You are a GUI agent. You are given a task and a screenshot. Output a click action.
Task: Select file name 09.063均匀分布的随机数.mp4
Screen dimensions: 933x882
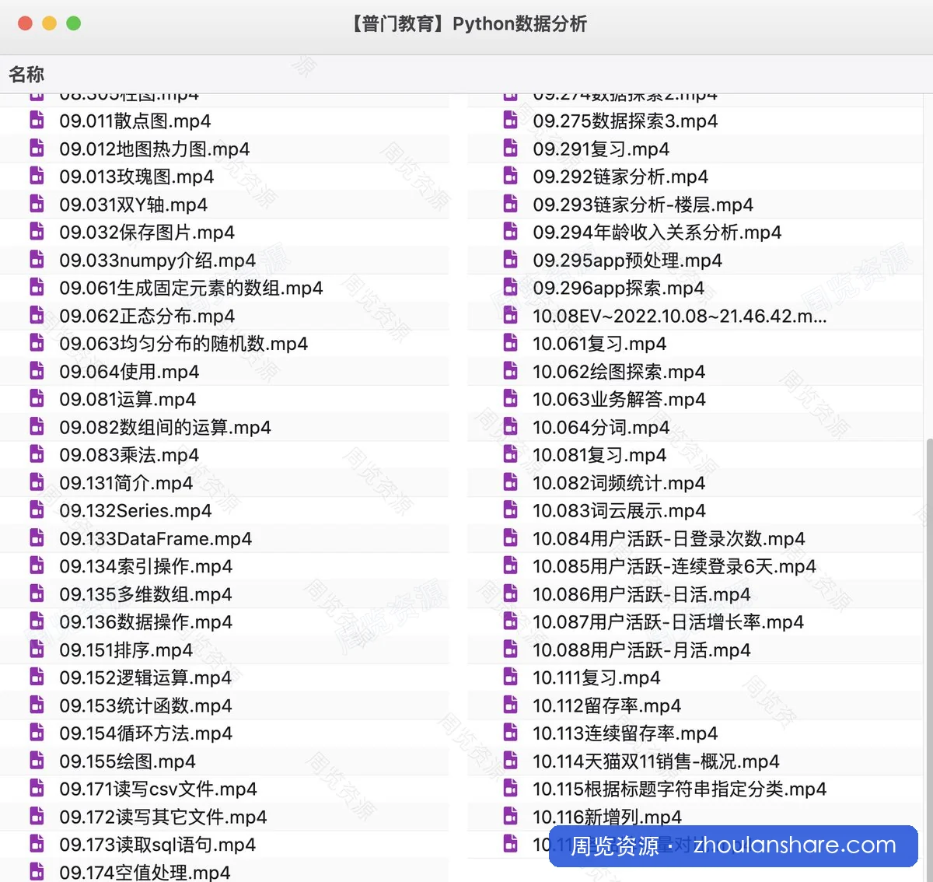(183, 344)
